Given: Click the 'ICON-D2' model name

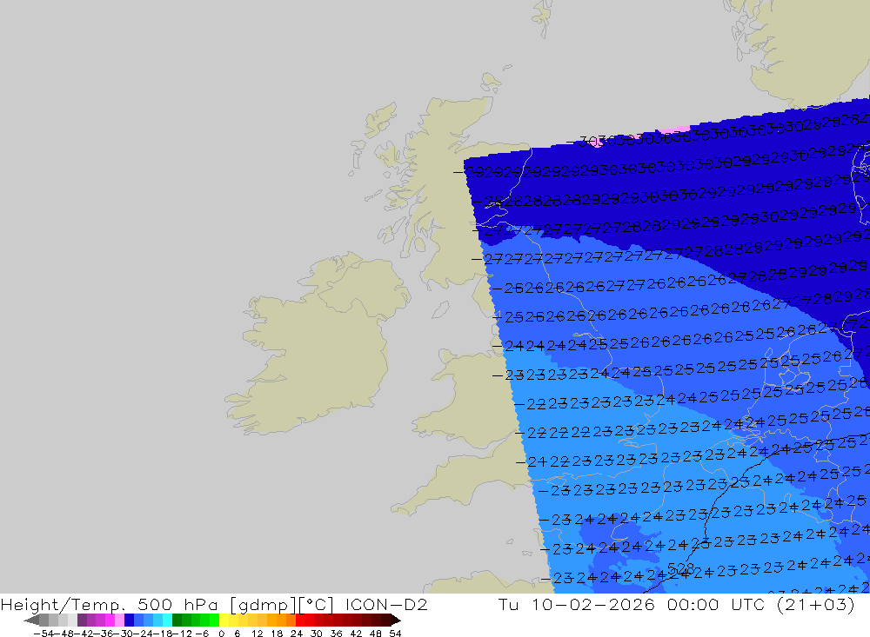Looking at the screenshot, I should 387,604.
